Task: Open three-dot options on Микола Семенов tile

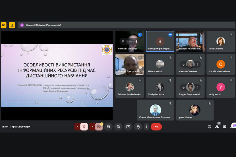Action: pyautogui.click(x=197, y=64)
